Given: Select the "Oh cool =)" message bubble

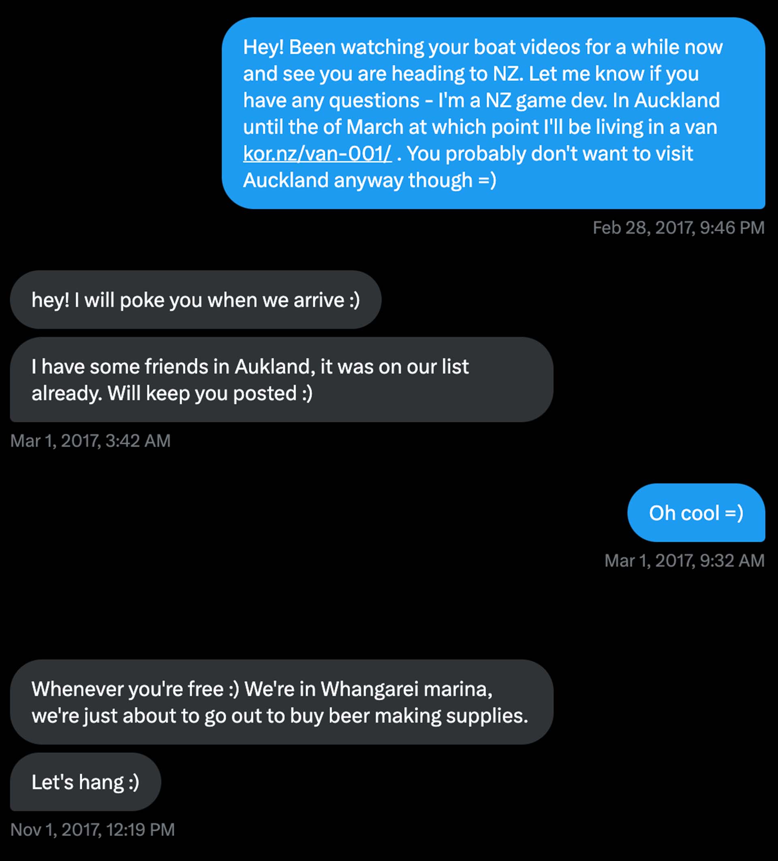Looking at the screenshot, I should tap(696, 513).
